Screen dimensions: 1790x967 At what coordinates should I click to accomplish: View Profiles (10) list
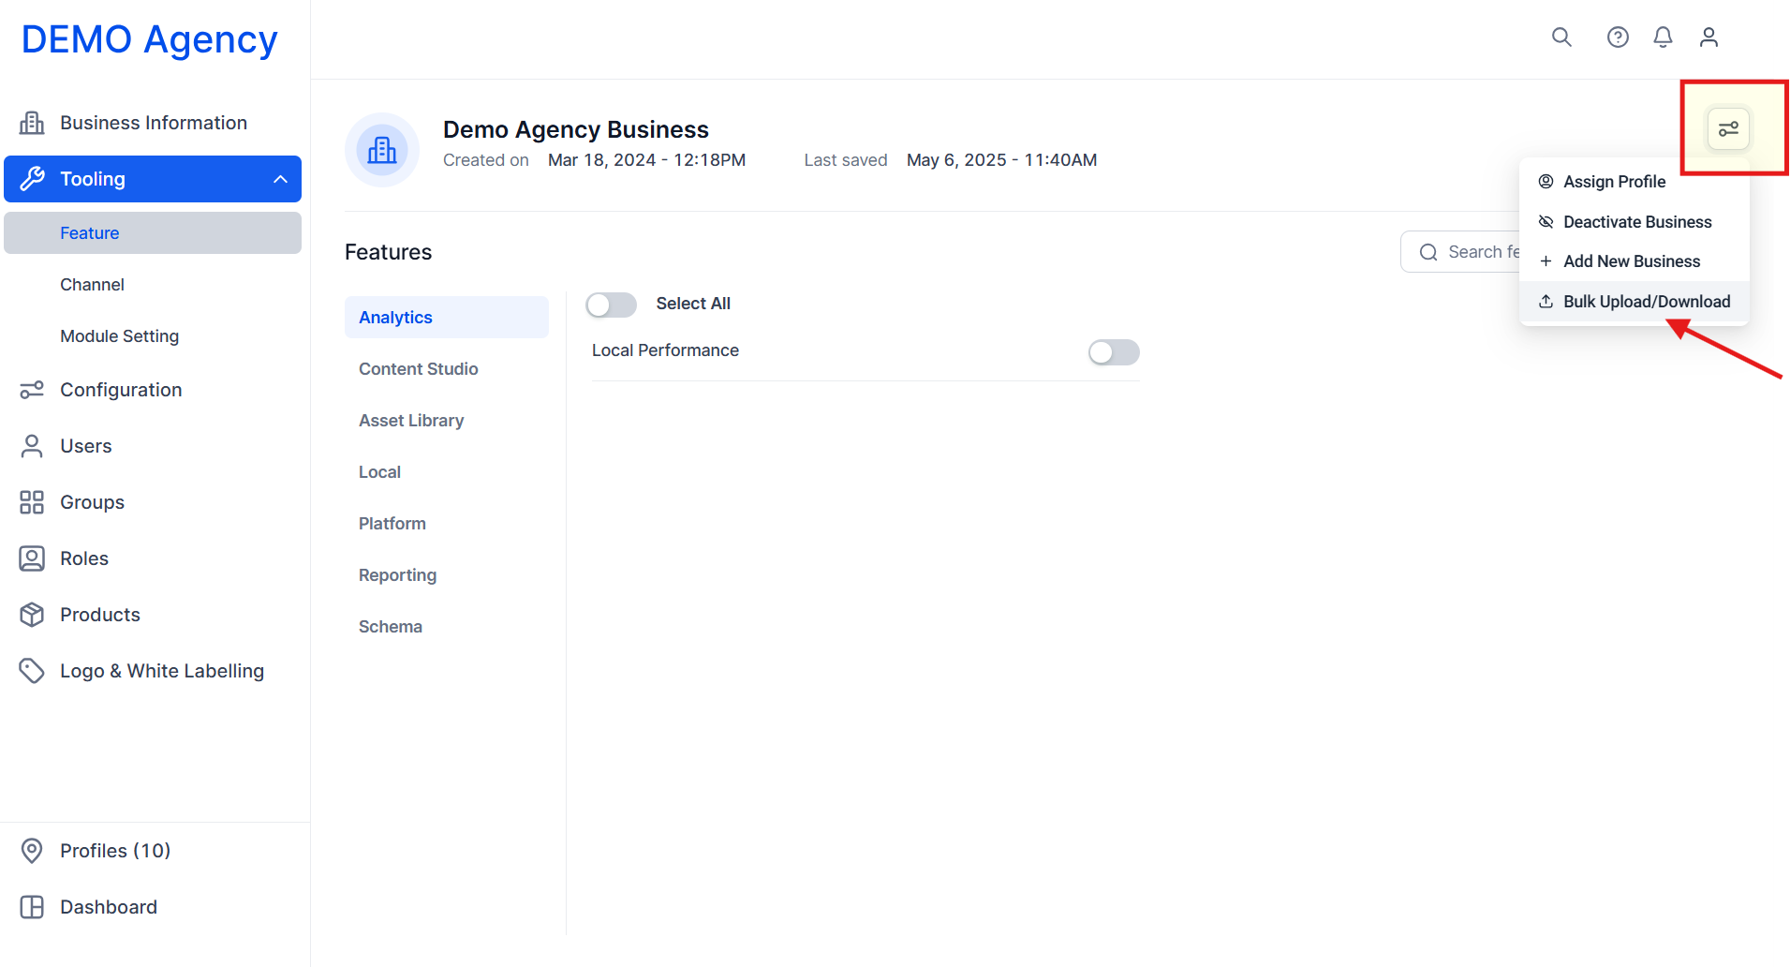pyautogui.click(x=153, y=851)
